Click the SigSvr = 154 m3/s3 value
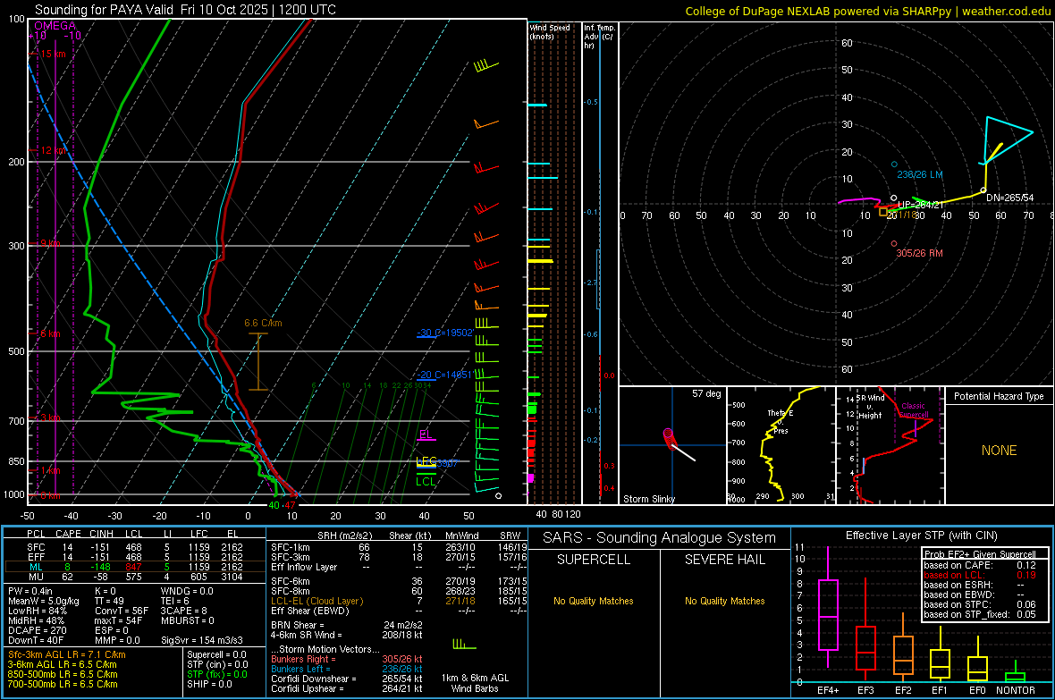The height and width of the screenshot is (700, 1055). tap(202, 640)
